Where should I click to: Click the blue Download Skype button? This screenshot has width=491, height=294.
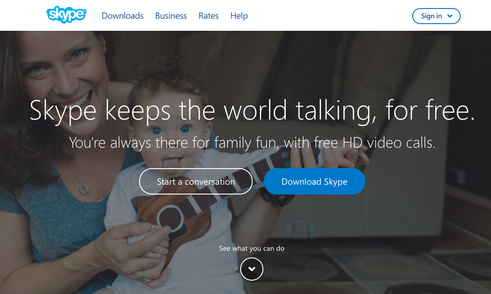314,182
